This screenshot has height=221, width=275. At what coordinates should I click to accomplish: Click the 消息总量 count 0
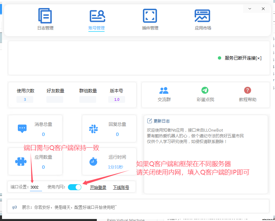pyautogui.click(x=43, y=134)
